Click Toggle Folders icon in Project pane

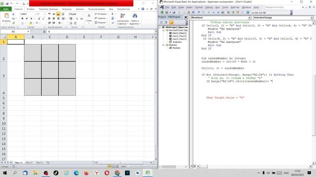pyautogui.click(x=171, y=22)
